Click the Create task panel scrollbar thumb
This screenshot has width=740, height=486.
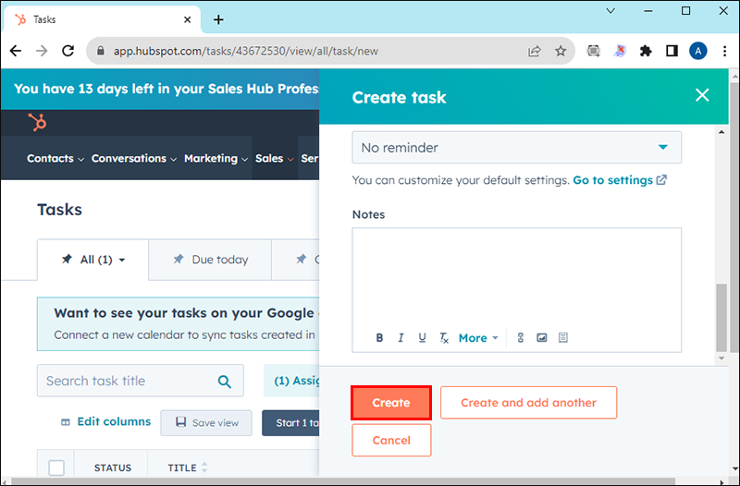721,318
